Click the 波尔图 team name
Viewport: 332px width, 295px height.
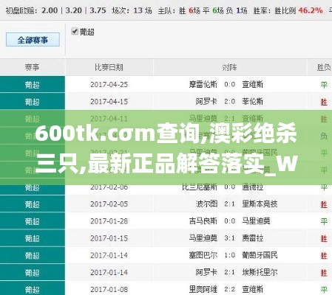coord(206,204)
